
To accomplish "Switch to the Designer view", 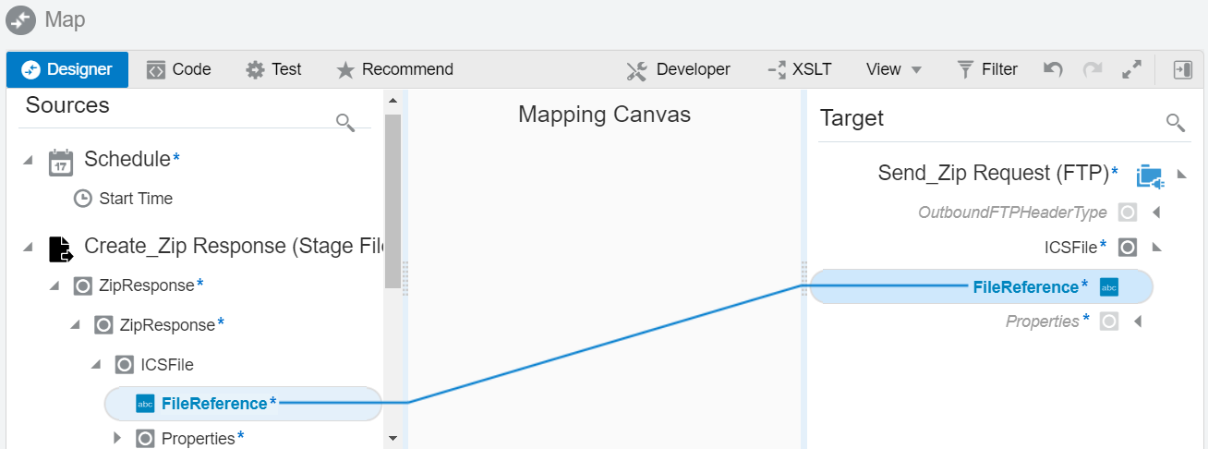I will (67, 69).
